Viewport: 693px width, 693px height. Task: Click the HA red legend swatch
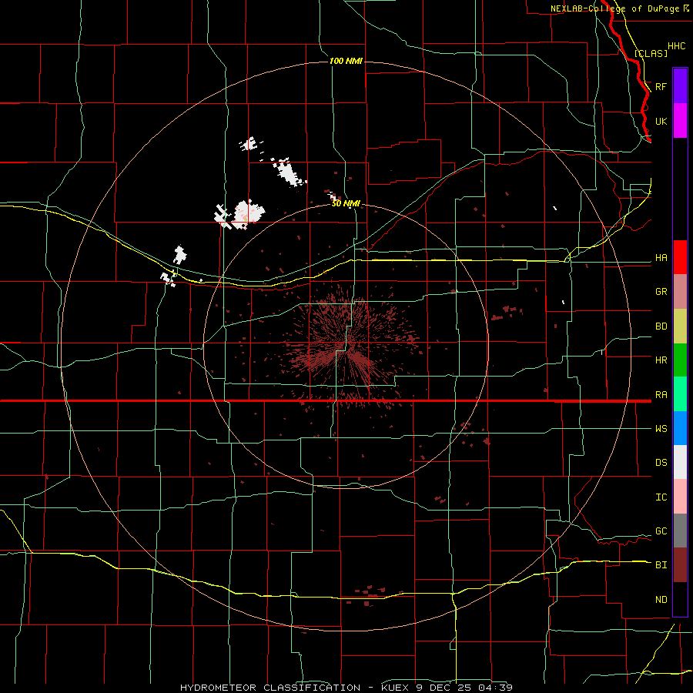coord(680,257)
